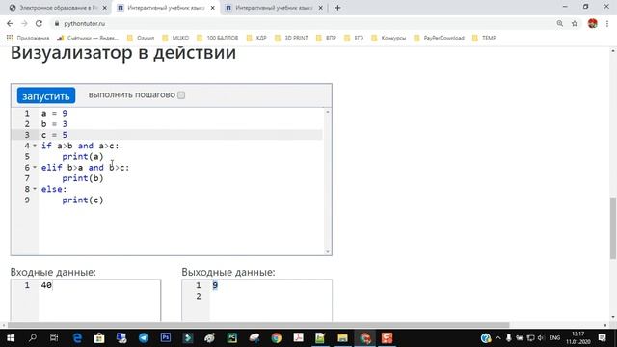Collapse the else block fold arrow on line 8

[x=35, y=189]
